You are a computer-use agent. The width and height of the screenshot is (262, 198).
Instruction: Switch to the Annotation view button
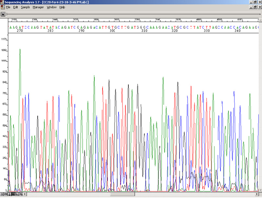point(2,194)
